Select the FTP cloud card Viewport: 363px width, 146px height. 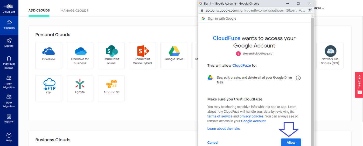click(x=49, y=89)
